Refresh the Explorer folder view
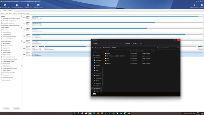This screenshot has width=204, height=115. click(x=158, y=48)
